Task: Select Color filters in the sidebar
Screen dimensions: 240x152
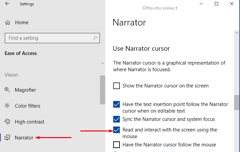Action: click(x=27, y=106)
